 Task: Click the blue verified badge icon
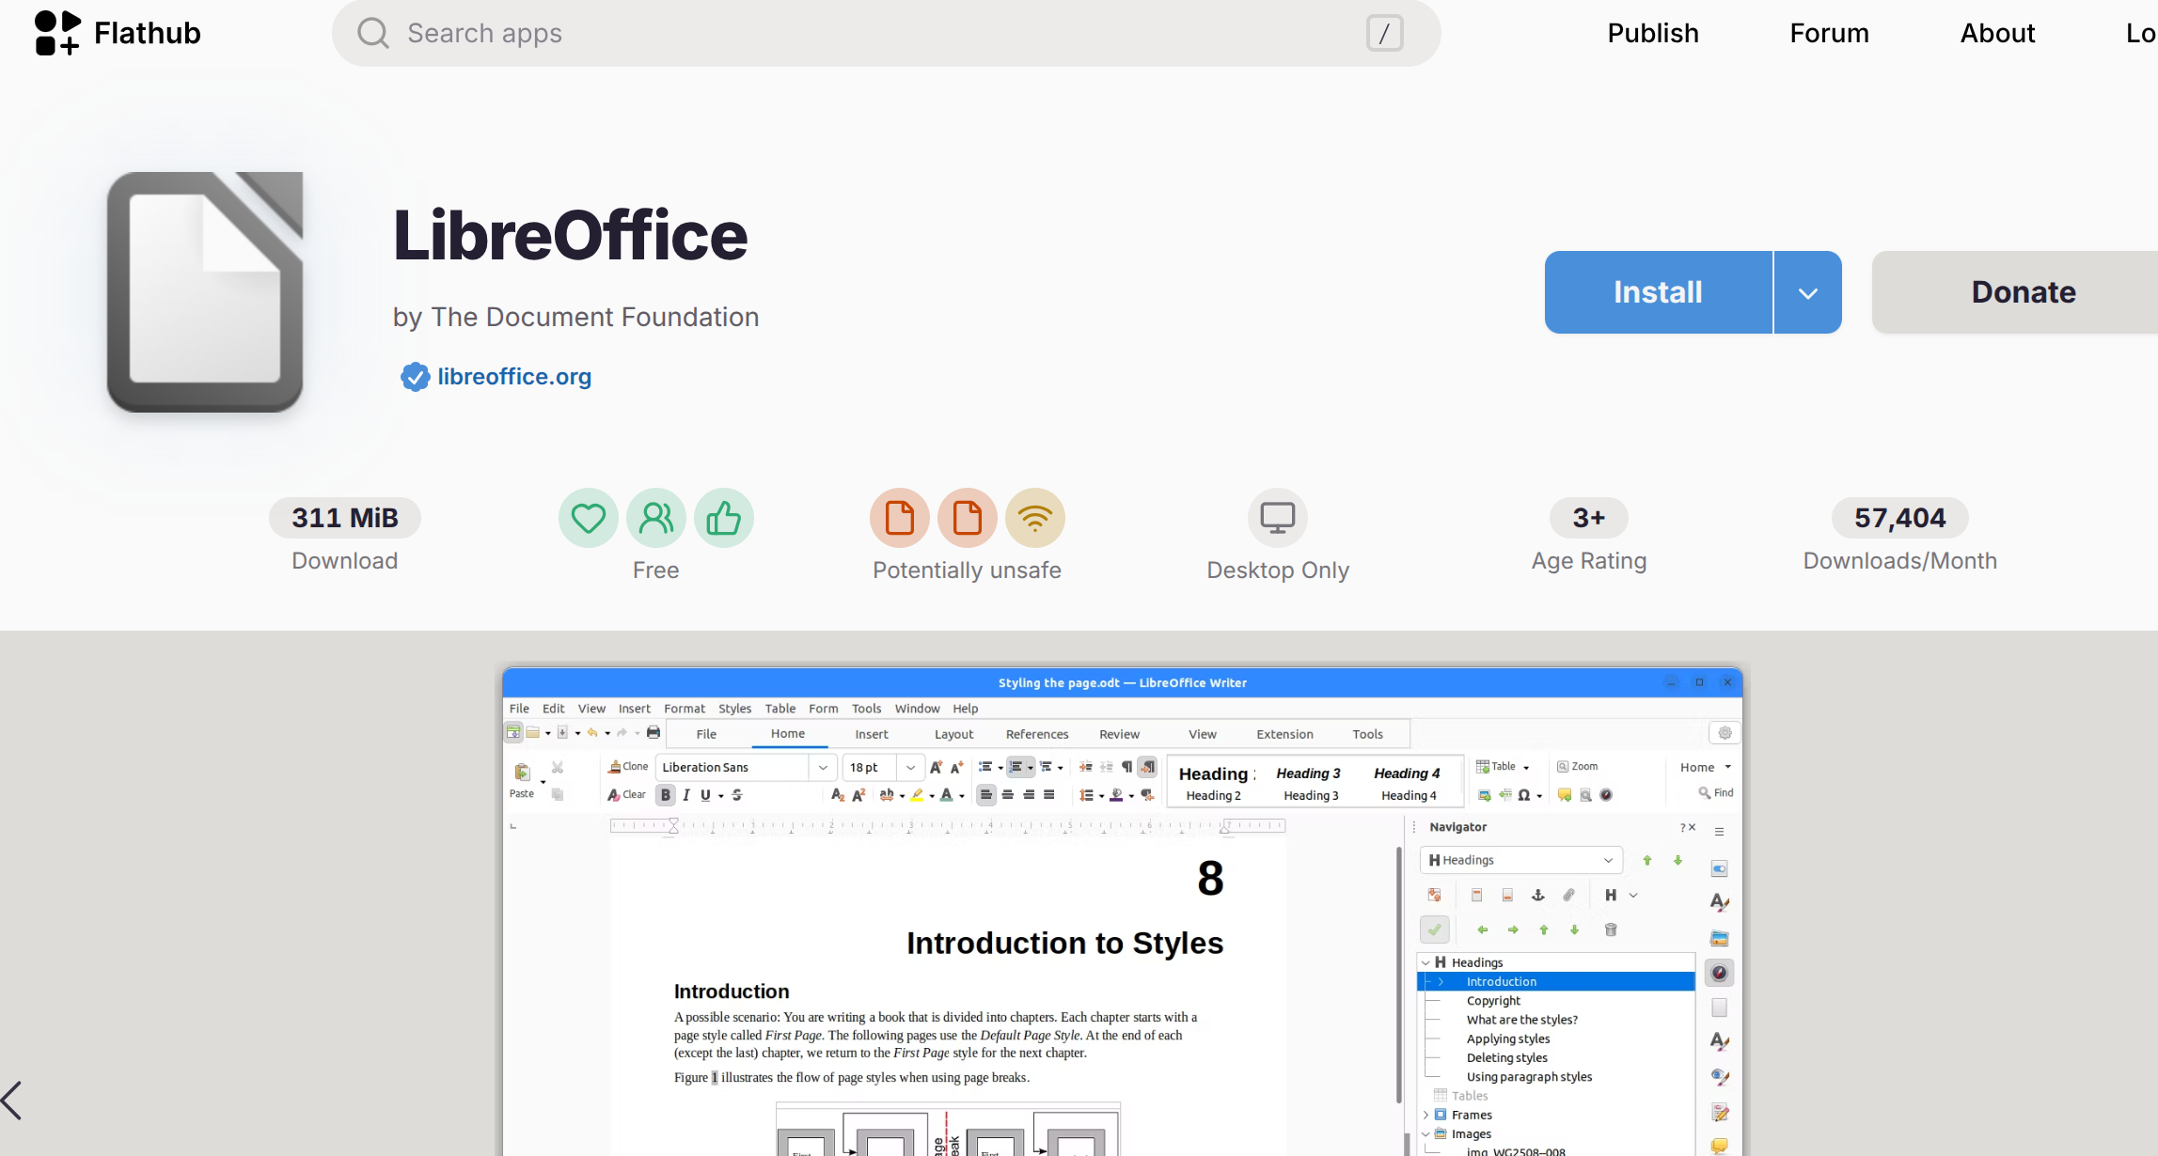[415, 377]
